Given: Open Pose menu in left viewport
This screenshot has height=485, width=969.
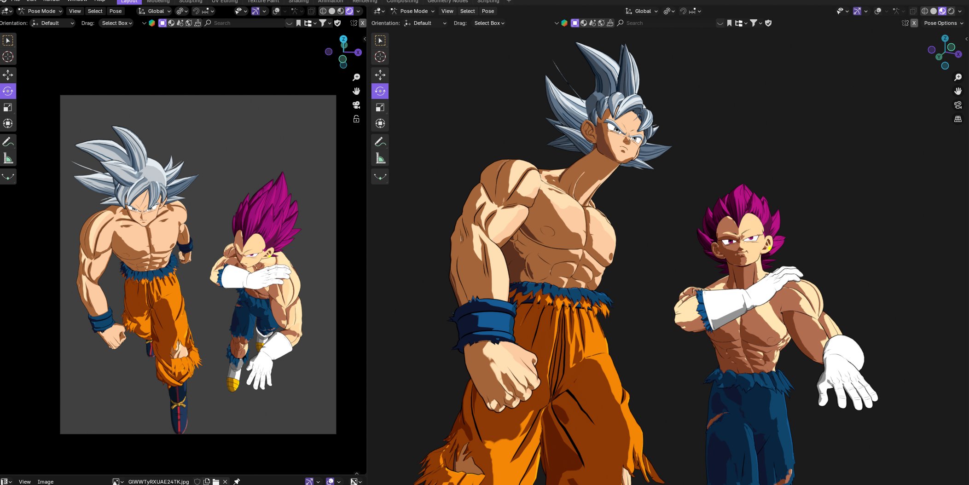Looking at the screenshot, I should pyautogui.click(x=116, y=11).
